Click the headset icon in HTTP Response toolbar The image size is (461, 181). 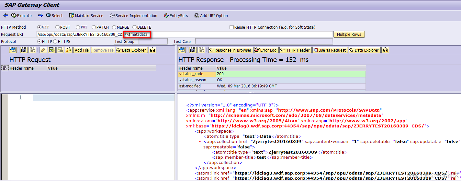pos(385,50)
